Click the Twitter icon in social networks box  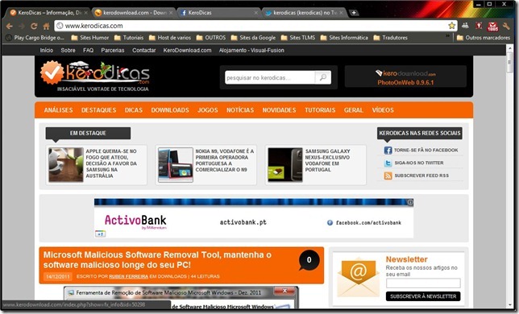(x=388, y=163)
